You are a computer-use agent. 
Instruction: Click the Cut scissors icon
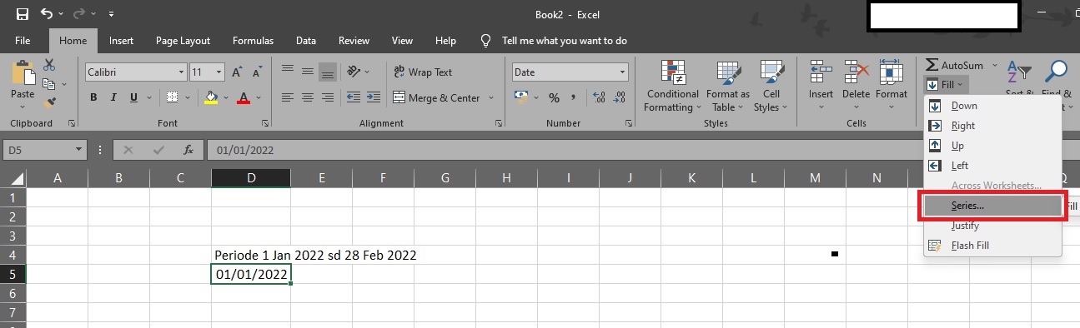(x=49, y=65)
